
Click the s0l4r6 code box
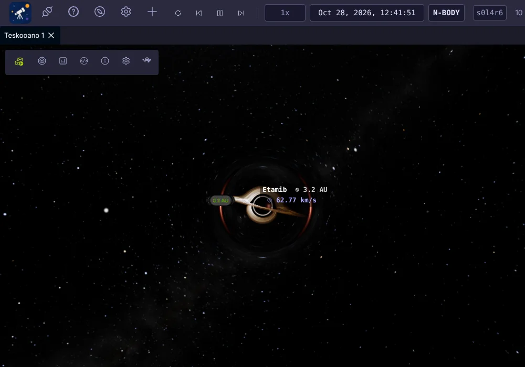click(489, 13)
